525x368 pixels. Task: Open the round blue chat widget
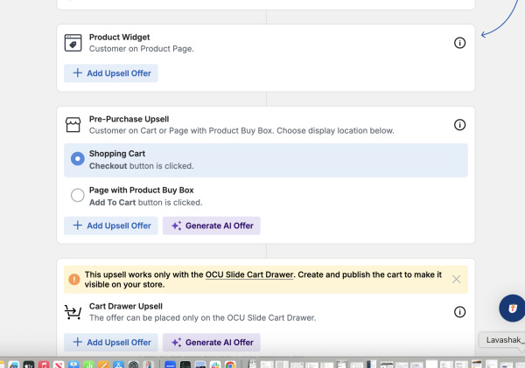pos(512,308)
